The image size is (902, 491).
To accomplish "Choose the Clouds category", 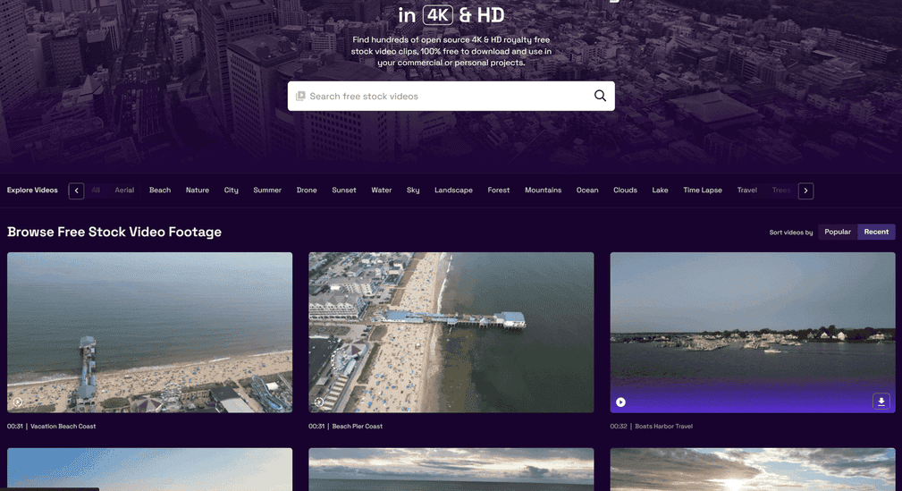I will (625, 190).
